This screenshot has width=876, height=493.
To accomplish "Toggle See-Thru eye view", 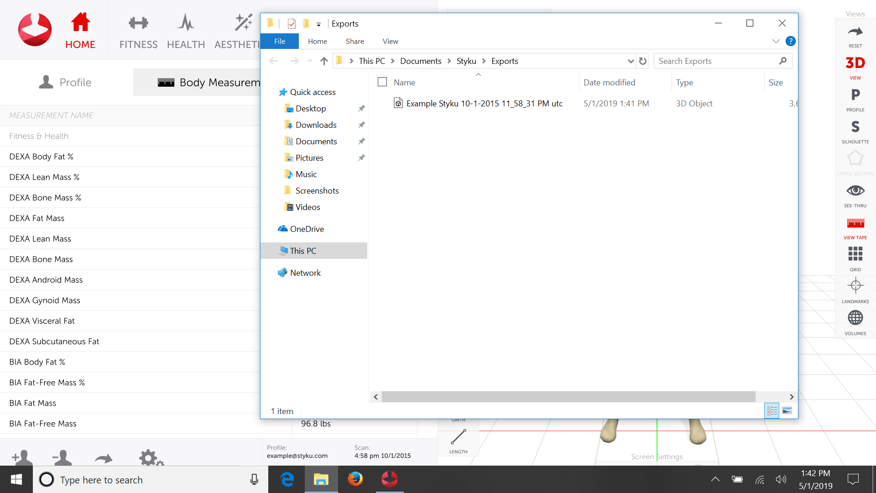I will pyautogui.click(x=855, y=191).
